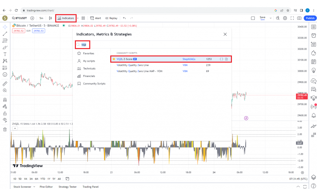
Task: Remove drawings with the trash icon
Action: [5, 129]
